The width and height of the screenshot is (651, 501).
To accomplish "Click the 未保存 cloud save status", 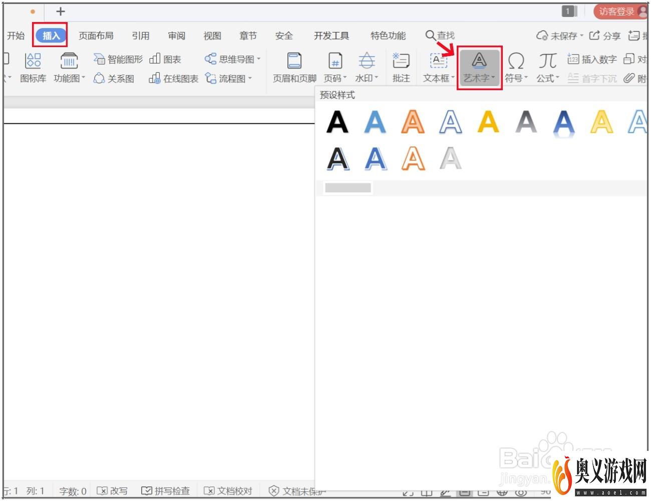I will click(x=559, y=36).
